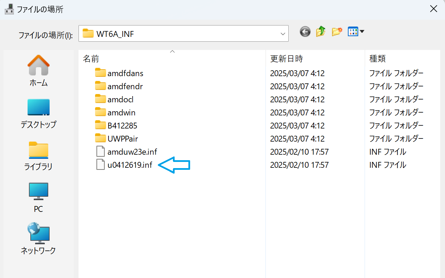Select the amduw23e.inf file
The width and height of the screenshot is (445, 278).
[x=132, y=152]
